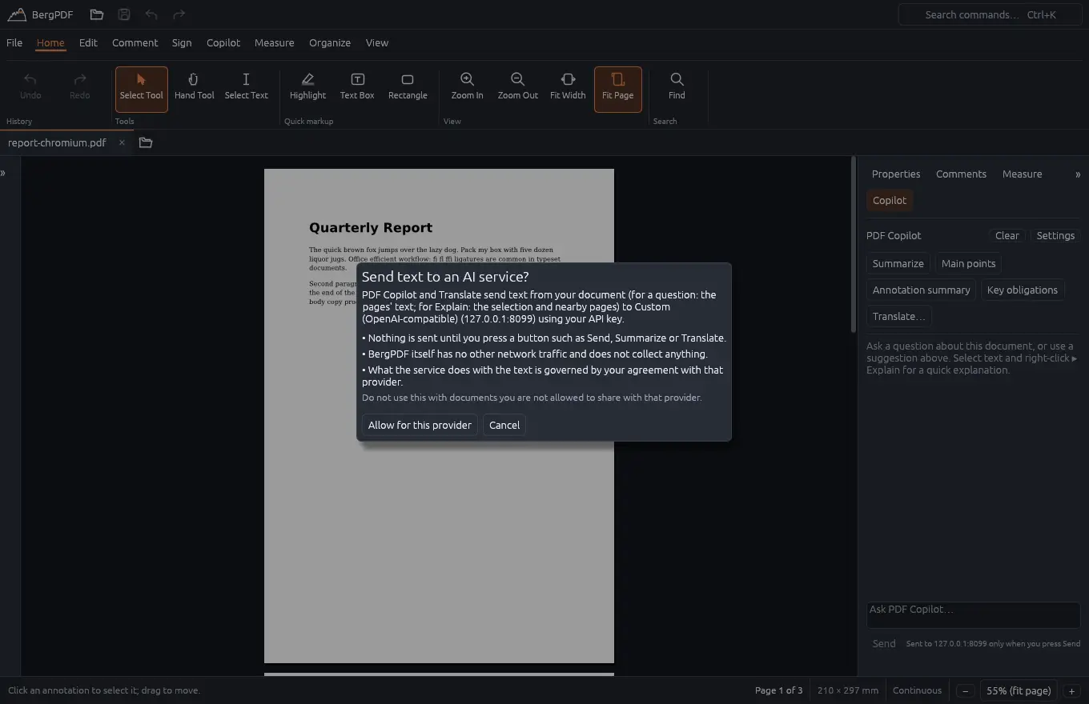Open the Organize ribbon tab
Screen dimensions: 1089x704
330,42
